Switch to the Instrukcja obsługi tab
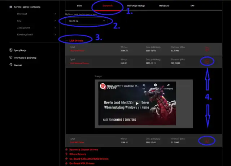This screenshot has width=231, height=166. click(136, 6)
